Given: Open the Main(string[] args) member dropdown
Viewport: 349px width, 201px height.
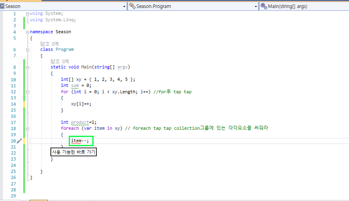Looking at the screenshot, I should pyautogui.click(x=304, y=6).
